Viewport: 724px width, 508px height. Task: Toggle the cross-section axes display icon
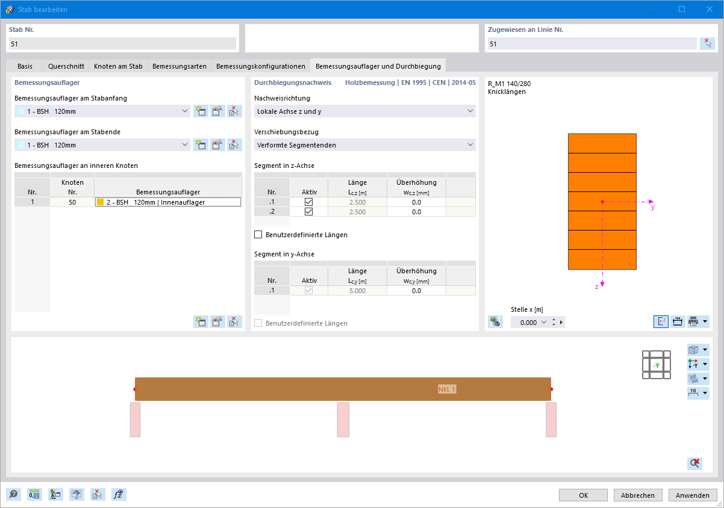661,321
